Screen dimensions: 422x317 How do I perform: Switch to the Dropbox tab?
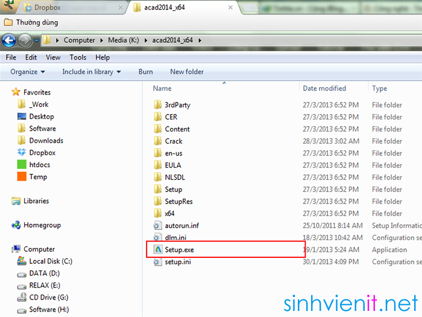click(x=72, y=8)
